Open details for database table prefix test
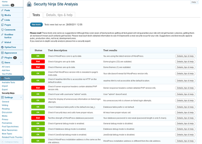The width and height of the screenshot is (202, 144). tap(185, 107)
